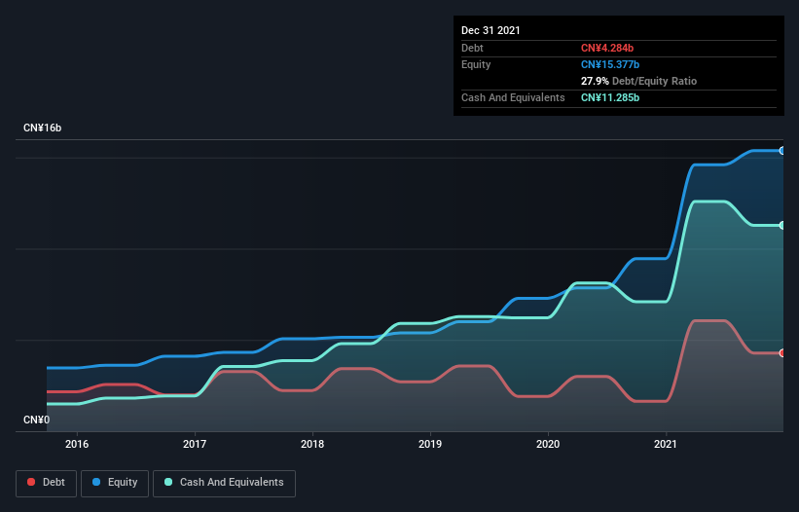This screenshot has height=512, width=799.
Task: Click the red Debt legend dot
Action: tap(31, 482)
